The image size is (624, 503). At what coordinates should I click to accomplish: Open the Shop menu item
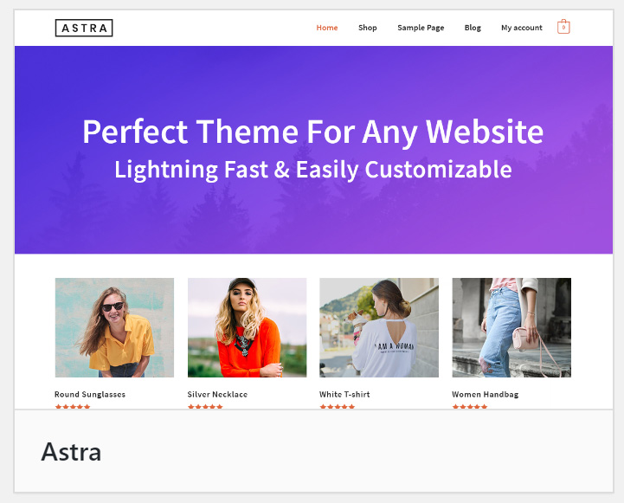[x=367, y=28]
